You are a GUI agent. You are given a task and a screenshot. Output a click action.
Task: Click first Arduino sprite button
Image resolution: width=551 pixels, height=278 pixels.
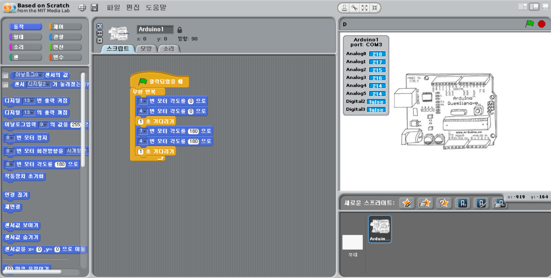pos(463,203)
